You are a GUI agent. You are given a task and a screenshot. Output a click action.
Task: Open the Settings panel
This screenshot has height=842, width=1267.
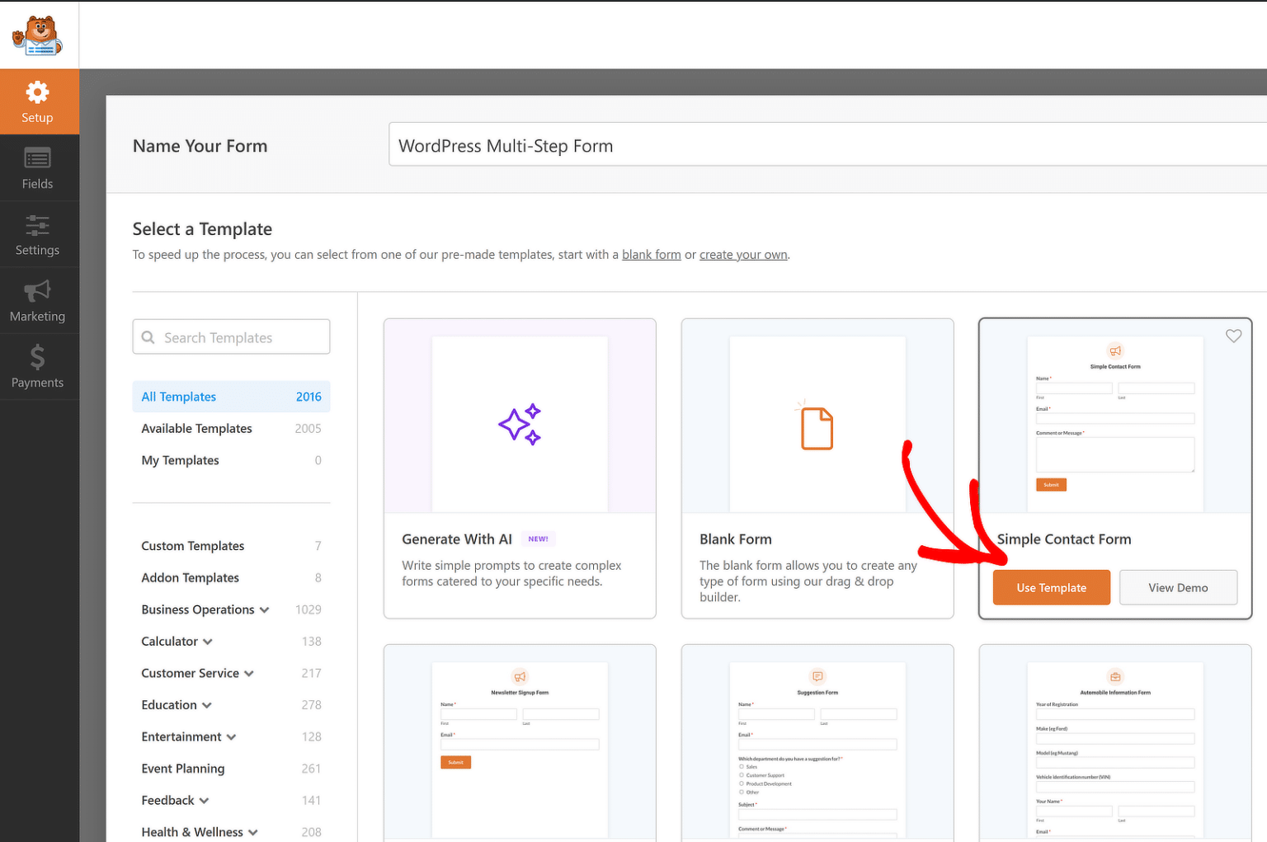click(x=38, y=233)
